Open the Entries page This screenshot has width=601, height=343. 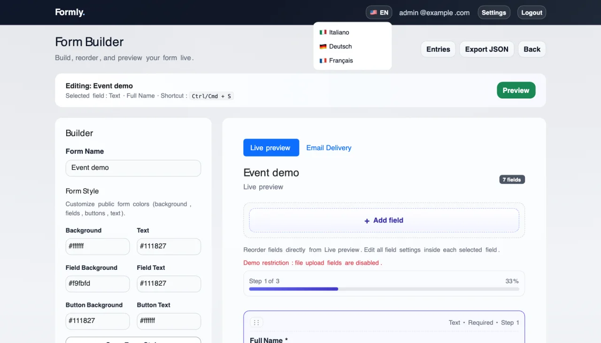pos(438,49)
